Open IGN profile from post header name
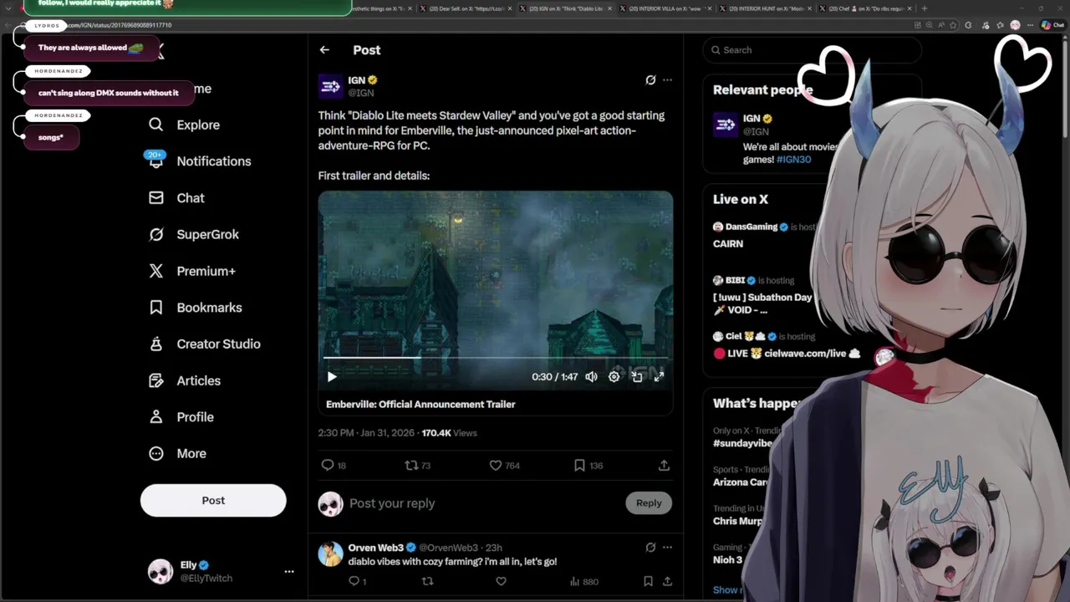 357,80
